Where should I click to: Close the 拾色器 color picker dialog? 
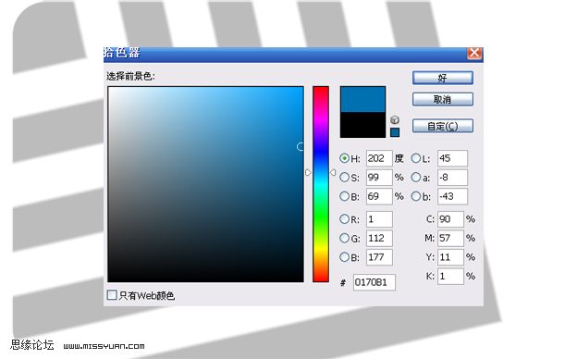474,53
